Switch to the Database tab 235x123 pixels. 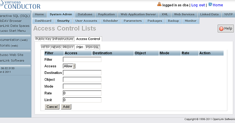coord(85,14)
